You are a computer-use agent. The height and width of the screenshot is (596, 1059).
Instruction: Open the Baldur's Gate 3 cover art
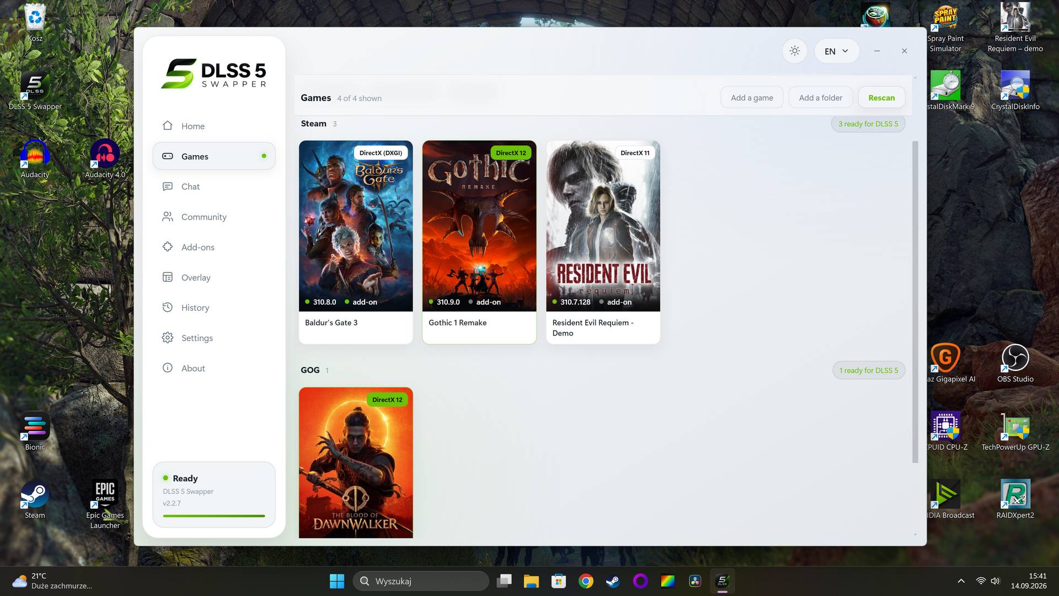pyautogui.click(x=356, y=226)
